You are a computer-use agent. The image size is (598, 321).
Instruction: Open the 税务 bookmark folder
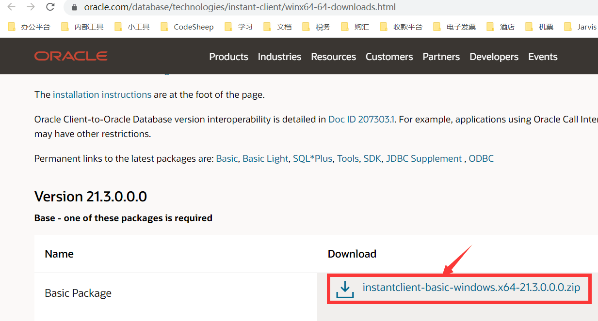tap(316, 27)
